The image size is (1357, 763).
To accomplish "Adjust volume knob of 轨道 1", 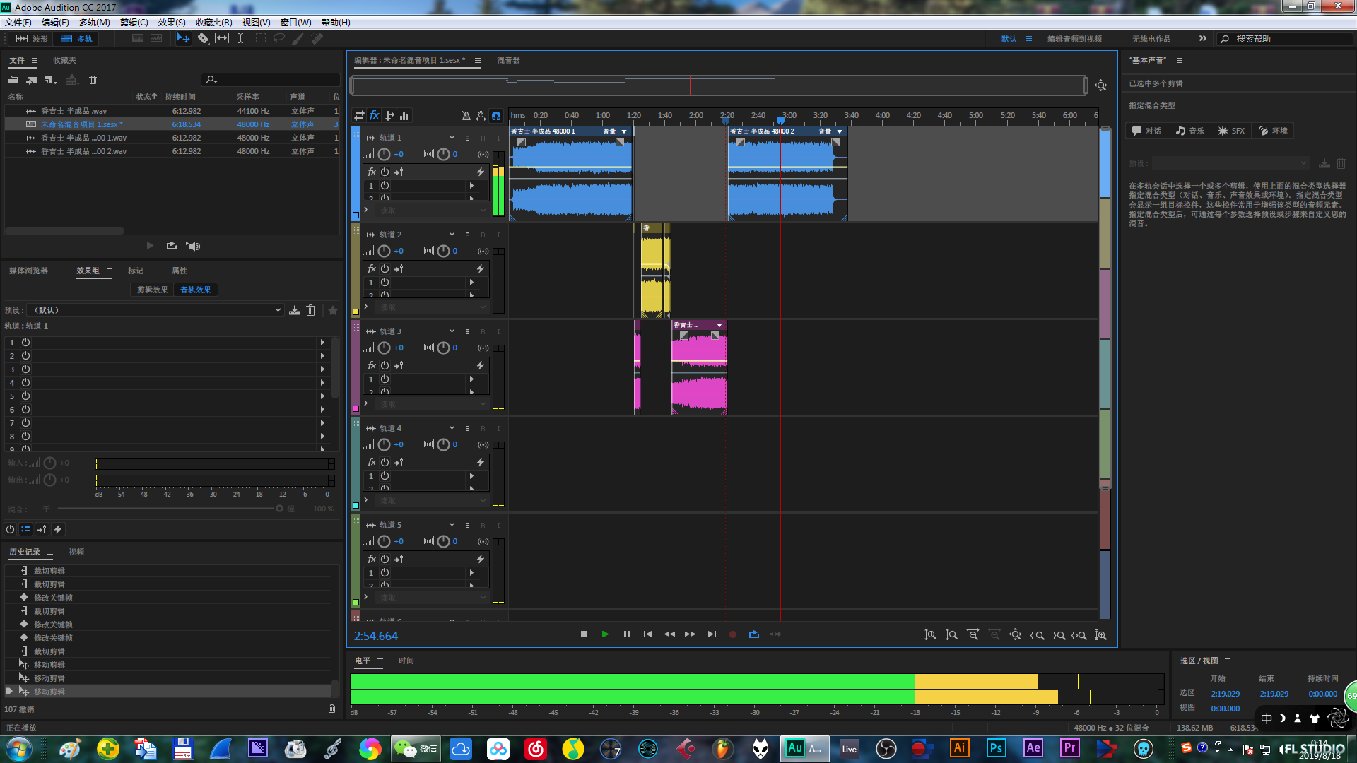I will point(384,154).
